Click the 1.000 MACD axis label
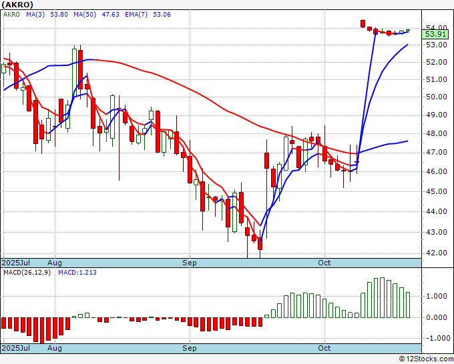This screenshot has width=454, height=364. tap(437, 297)
